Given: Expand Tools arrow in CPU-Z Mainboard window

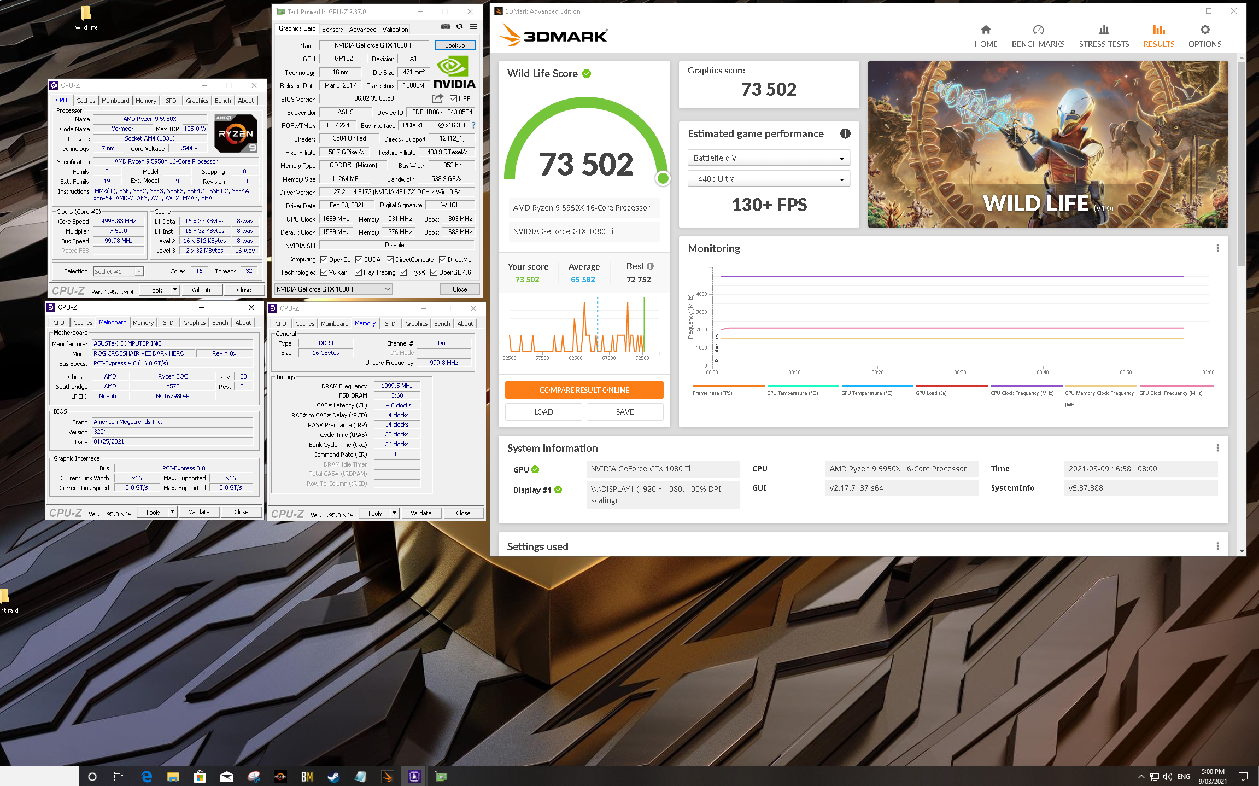Looking at the screenshot, I should [172, 512].
